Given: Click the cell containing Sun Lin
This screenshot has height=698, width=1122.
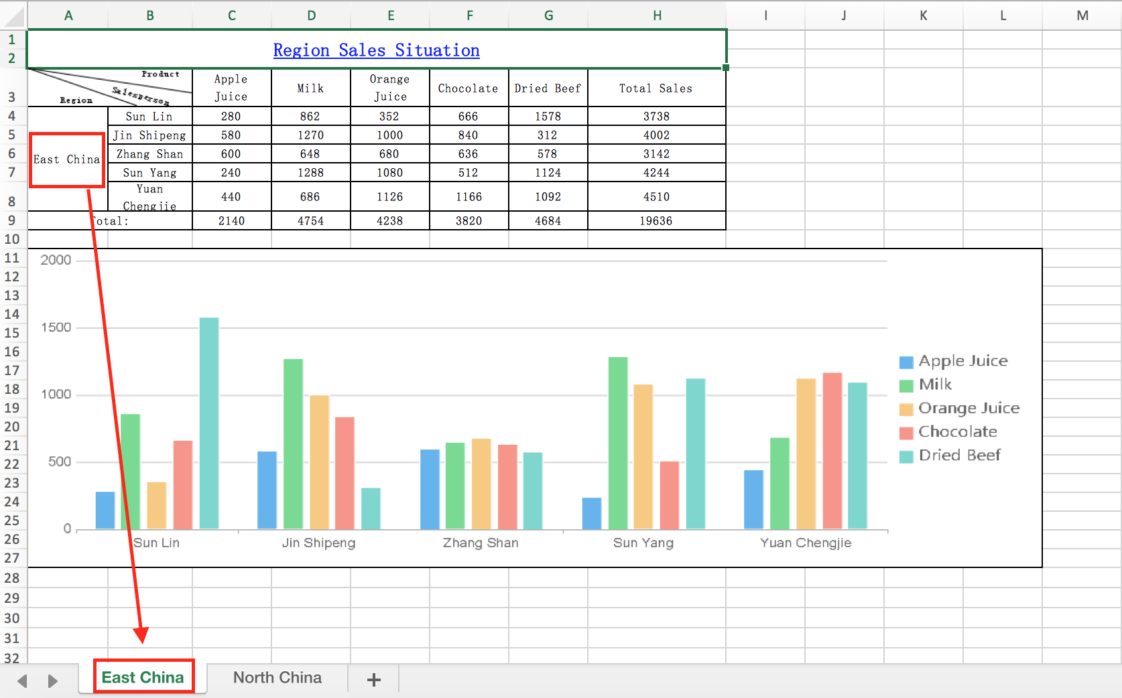Looking at the screenshot, I should click(149, 116).
